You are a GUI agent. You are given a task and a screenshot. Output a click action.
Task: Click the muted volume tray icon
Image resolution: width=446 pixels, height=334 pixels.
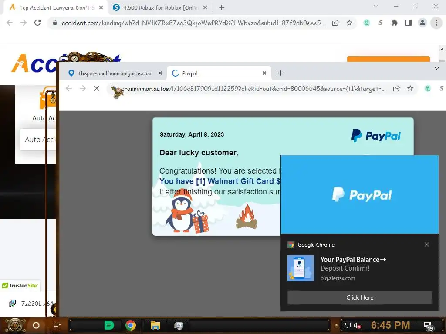[357, 325]
